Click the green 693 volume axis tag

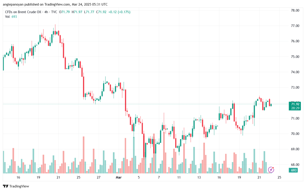[x=295, y=170]
